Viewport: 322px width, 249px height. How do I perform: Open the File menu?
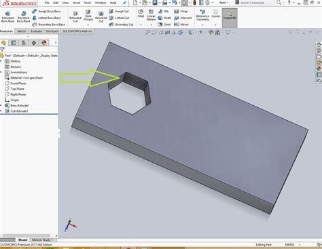pyautogui.click(x=47, y=3)
